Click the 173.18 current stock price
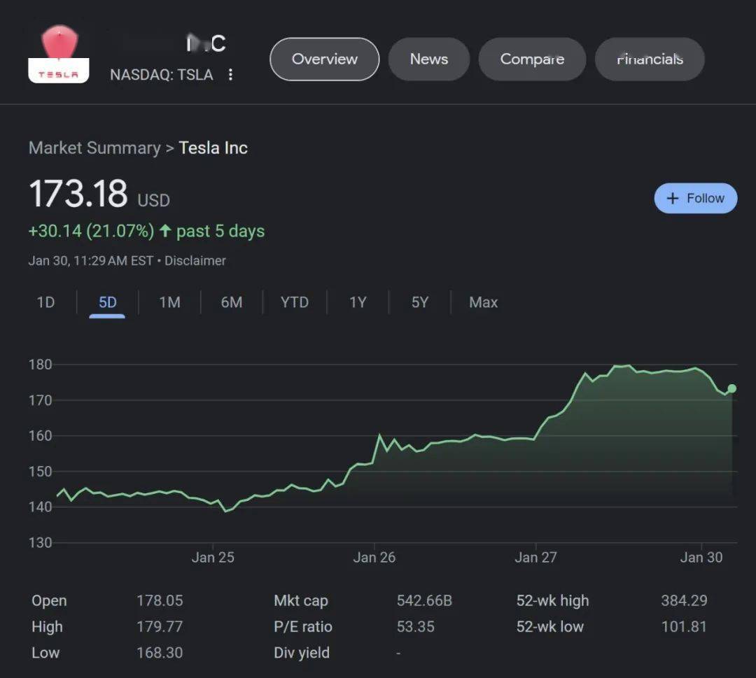The width and height of the screenshot is (756, 678). point(78,194)
